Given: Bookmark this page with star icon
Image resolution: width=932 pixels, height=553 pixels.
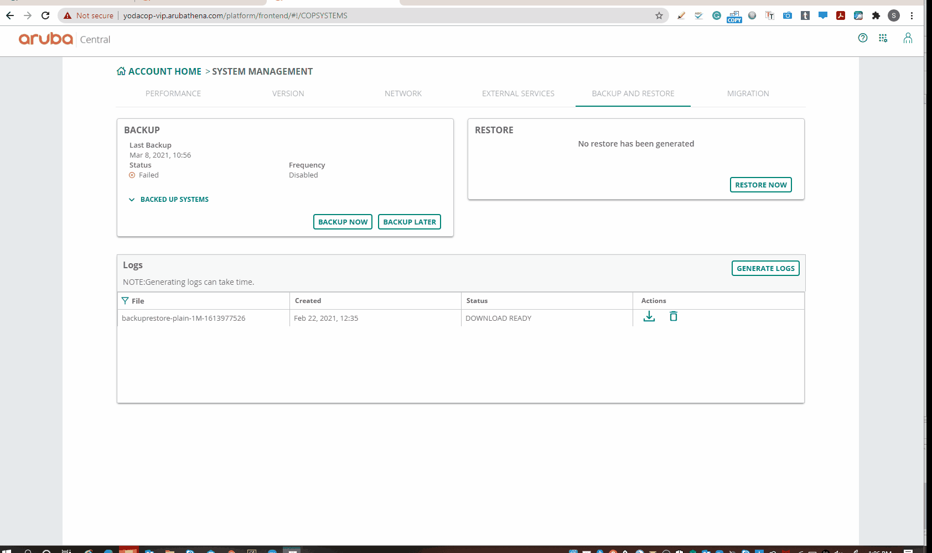Looking at the screenshot, I should click(x=659, y=15).
